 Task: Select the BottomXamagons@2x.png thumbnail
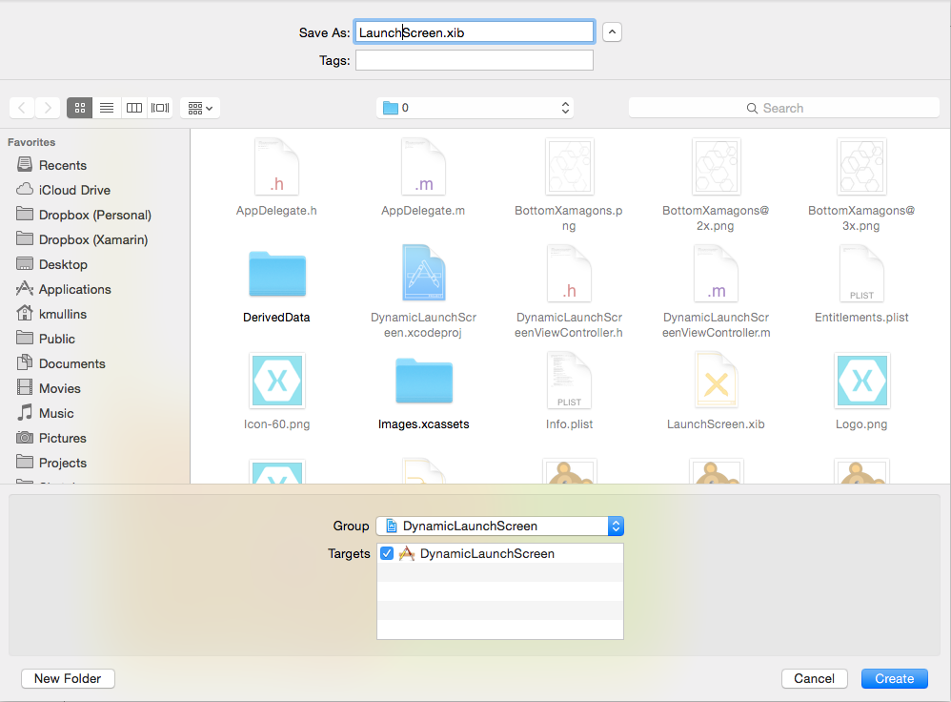(x=717, y=167)
